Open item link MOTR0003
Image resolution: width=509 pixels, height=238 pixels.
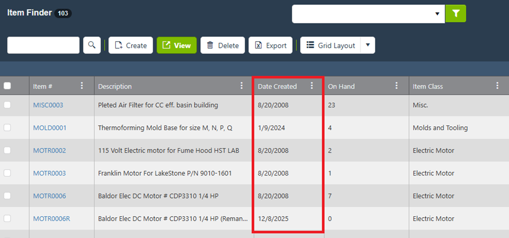49,173
